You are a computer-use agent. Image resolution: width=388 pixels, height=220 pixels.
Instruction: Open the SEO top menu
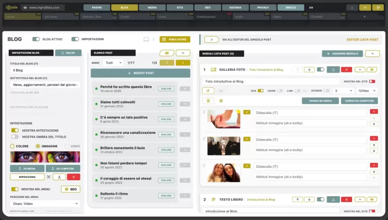[208, 8]
